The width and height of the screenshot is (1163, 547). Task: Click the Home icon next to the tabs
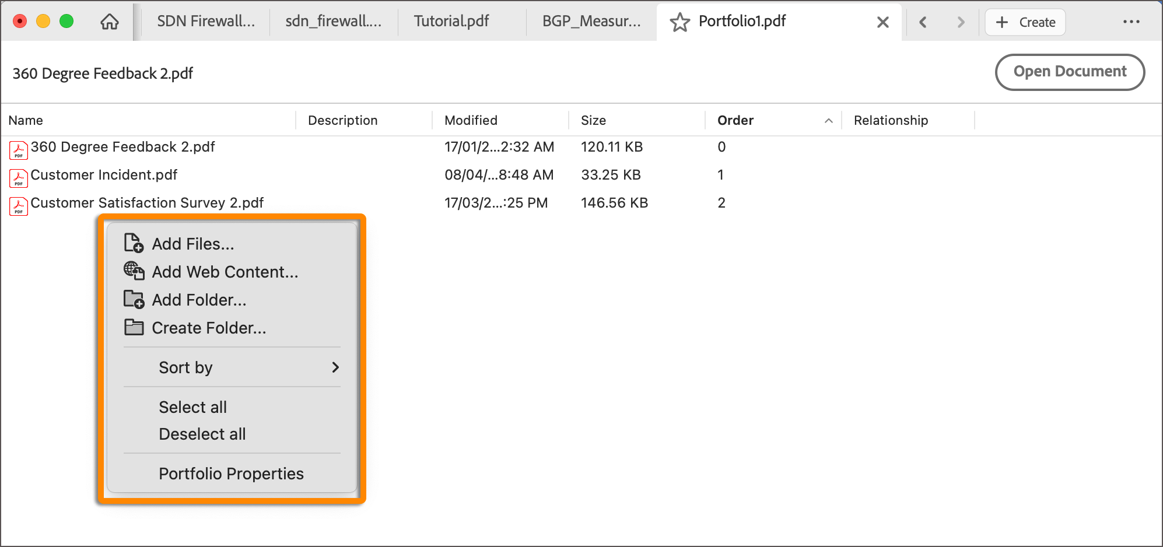[x=109, y=21]
